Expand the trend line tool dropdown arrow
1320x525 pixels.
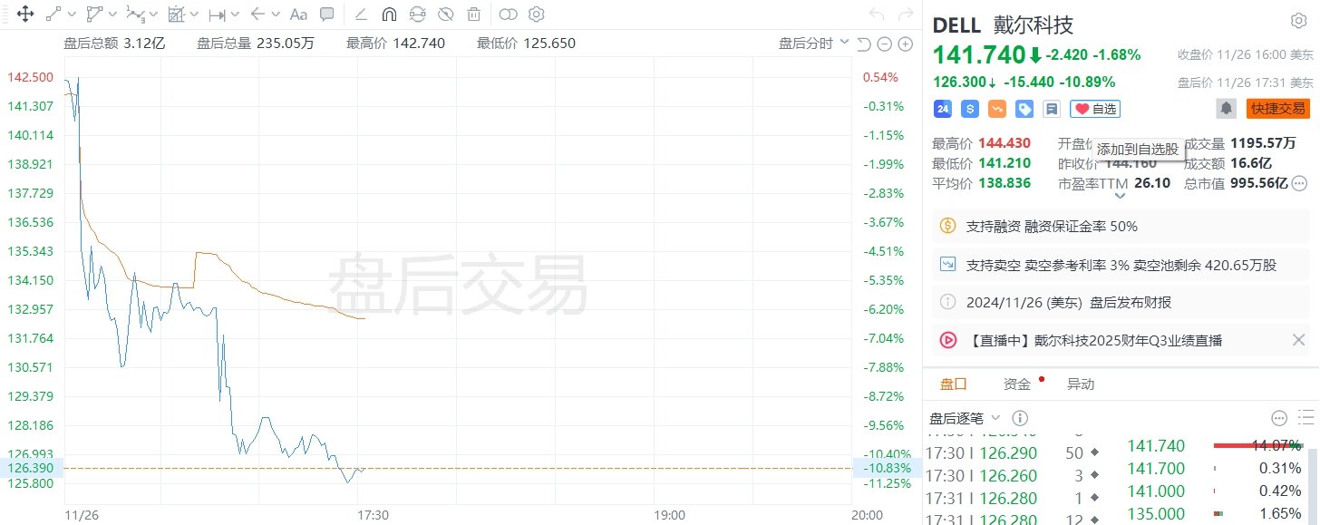pyautogui.click(x=72, y=15)
